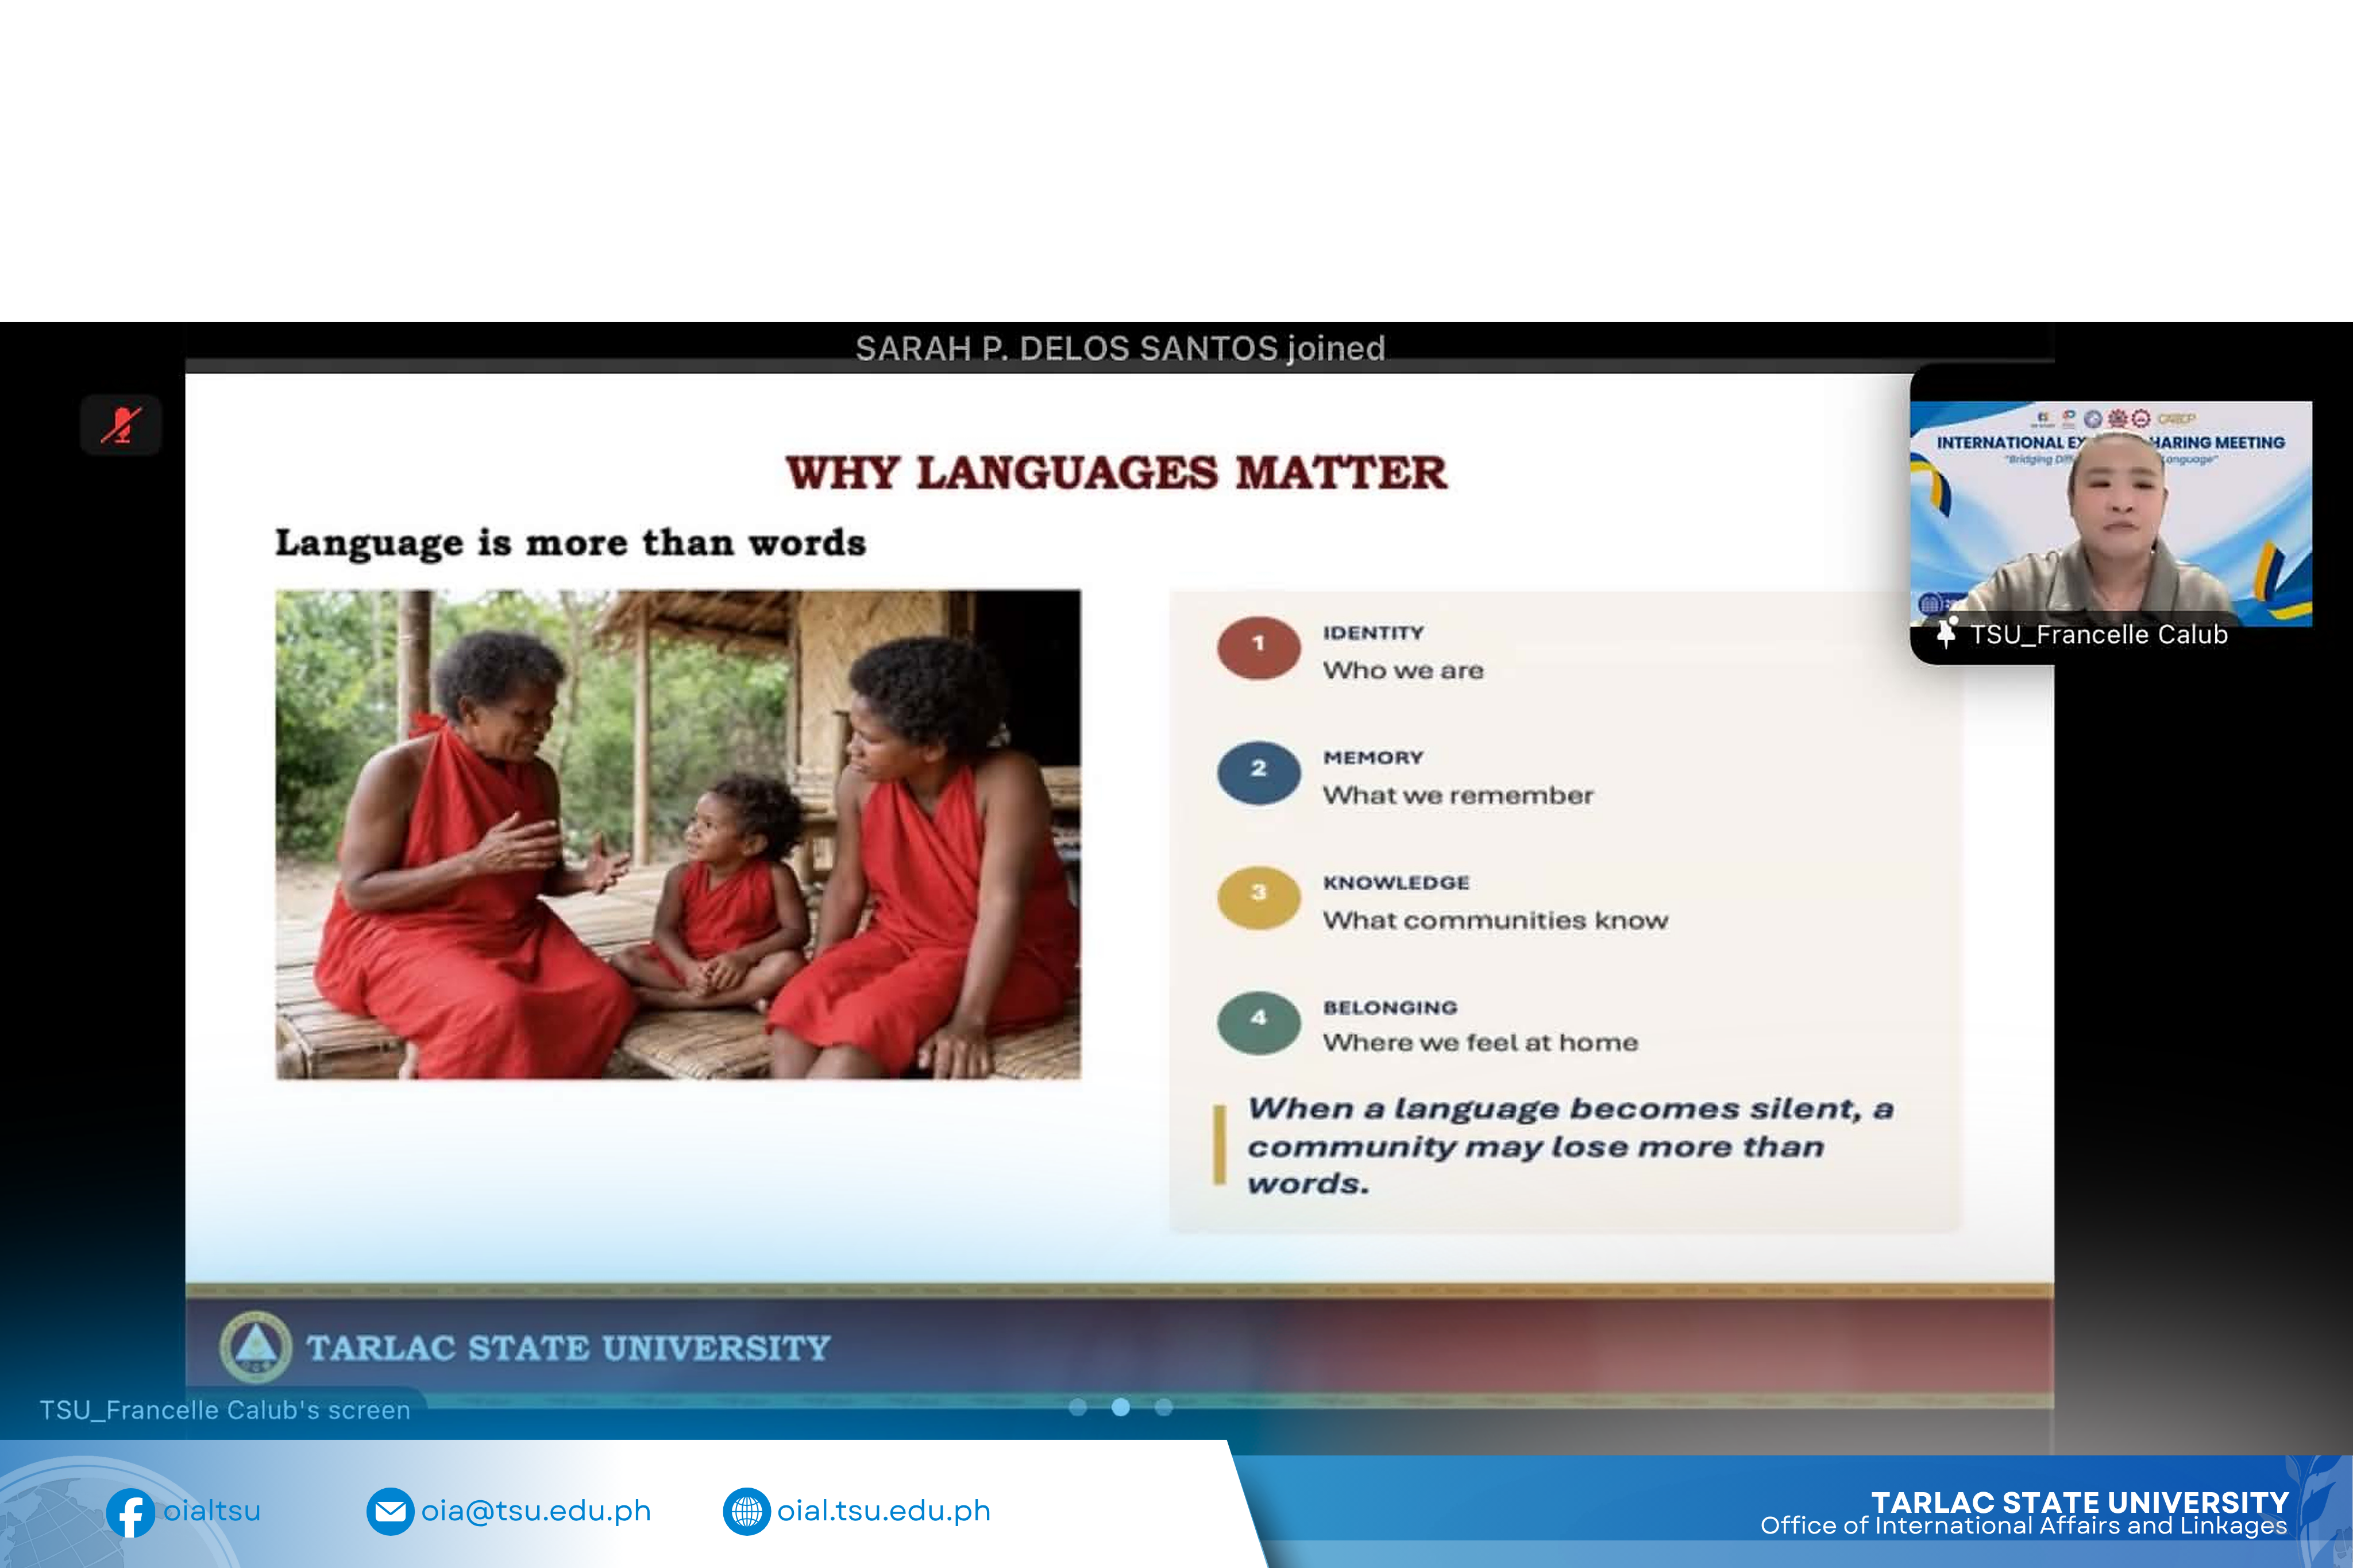Click the photo of women in red
The image size is (2353, 1568).
click(x=678, y=834)
